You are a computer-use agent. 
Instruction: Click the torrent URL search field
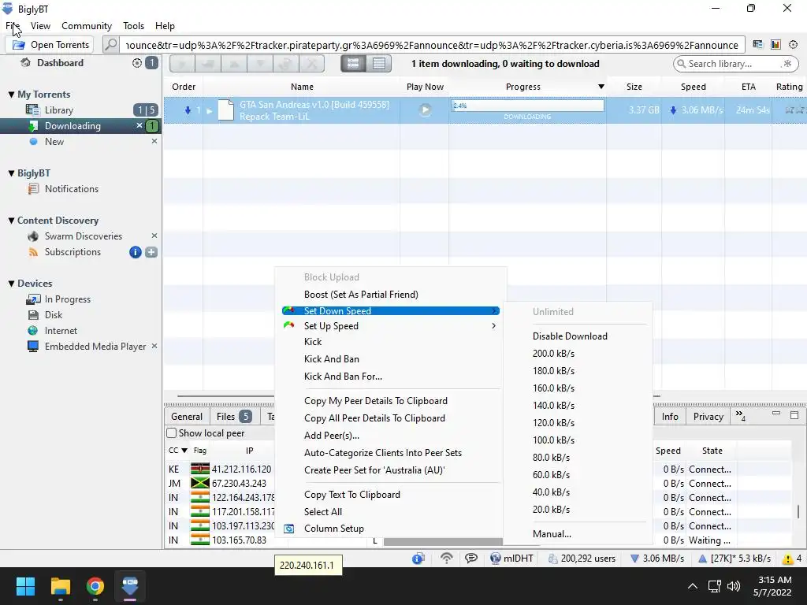432,45
